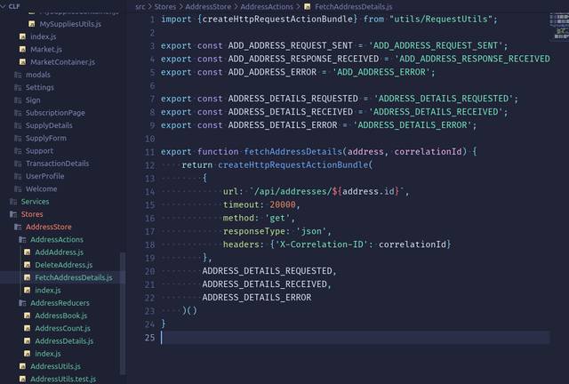Viewport: 569px width, 384px height.
Task: Click the folder icon next to Services
Action: pyautogui.click(x=12, y=202)
